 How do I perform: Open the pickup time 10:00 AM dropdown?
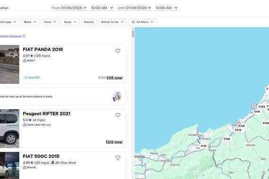(102, 8)
